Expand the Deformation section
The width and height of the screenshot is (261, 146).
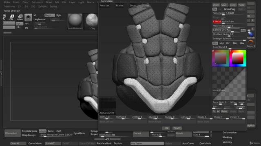tap(230, 133)
